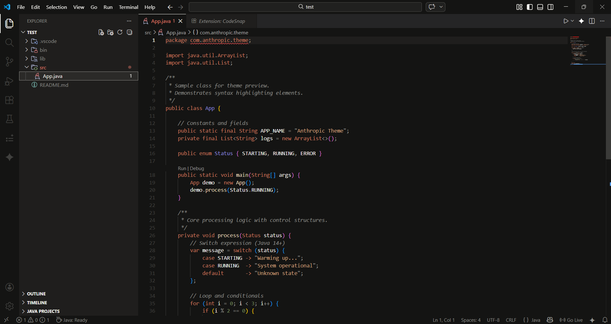Click the Debug code lens above main

point(197,169)
